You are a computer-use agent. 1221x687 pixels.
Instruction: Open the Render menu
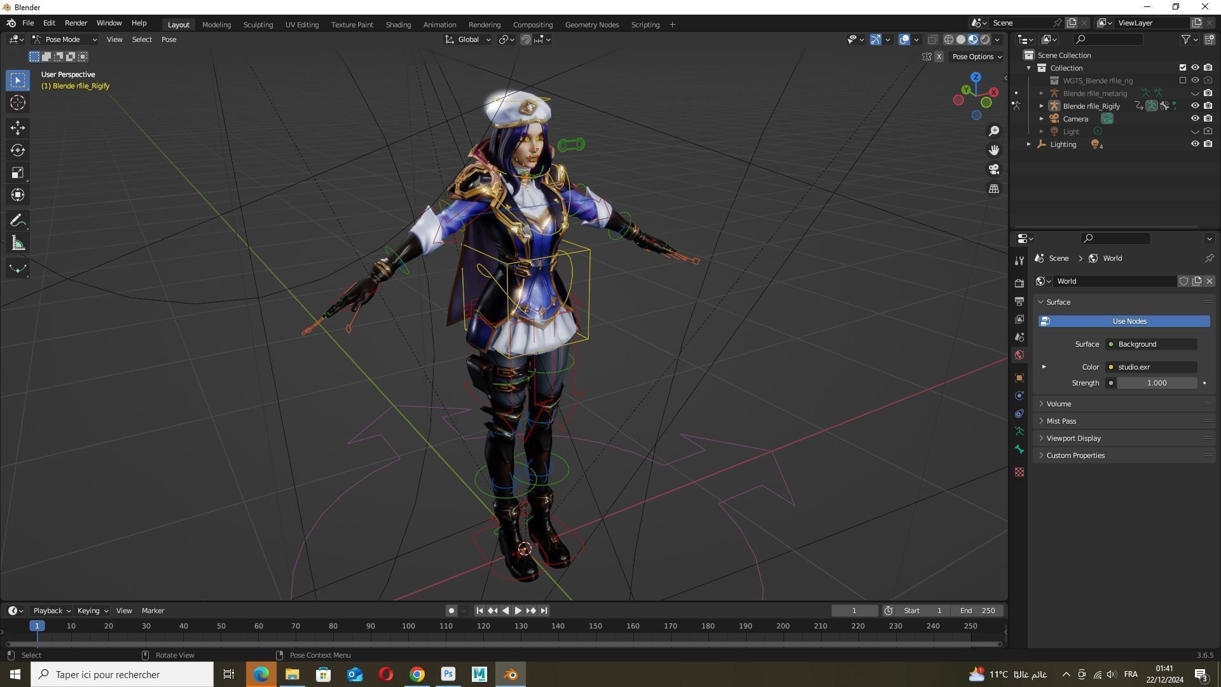pos(76,23)
